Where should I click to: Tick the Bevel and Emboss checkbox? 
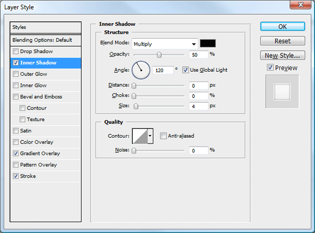tap(15, 97)
